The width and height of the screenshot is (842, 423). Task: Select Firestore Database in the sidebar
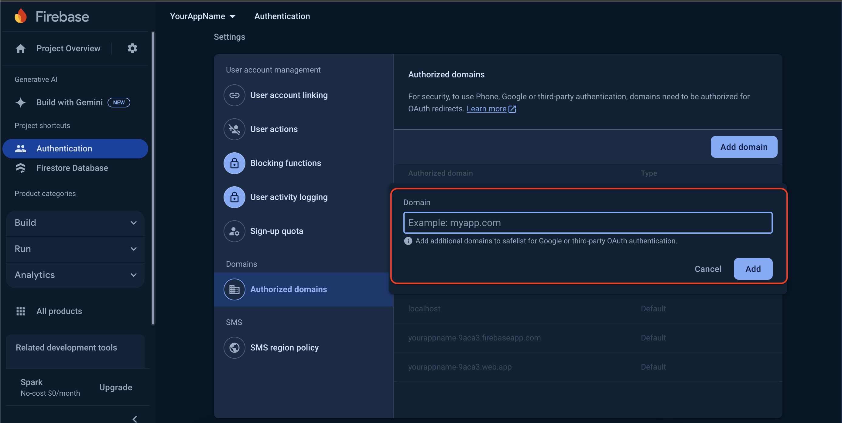pos(72,168)
